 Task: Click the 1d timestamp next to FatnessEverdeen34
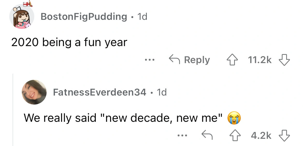[162, 92]
